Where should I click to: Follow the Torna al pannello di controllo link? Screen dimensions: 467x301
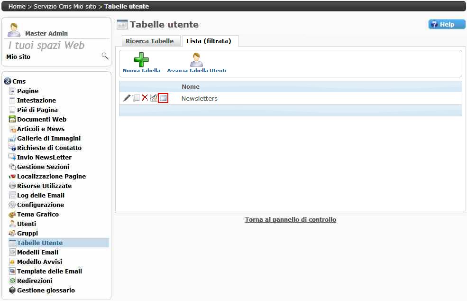coord(290,220)
